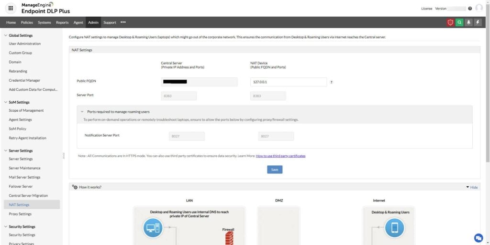Open the notifications bell icon
The image size is (490, 245).
[x=468, y=22]
